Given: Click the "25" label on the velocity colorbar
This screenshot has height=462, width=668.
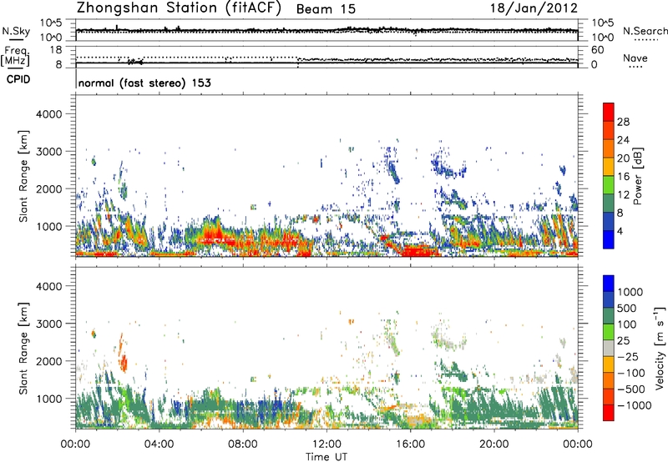Looking at the screenshot, I should point(623,341).
